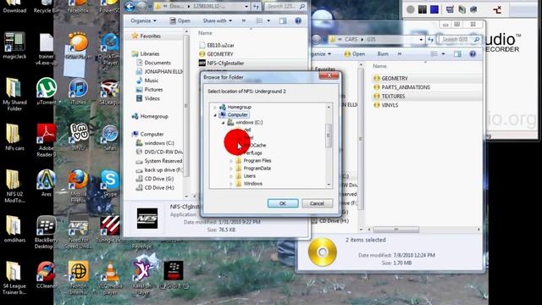Open Documents library in navigation pane
This screenshot has height=305, width=542.
point(158,63)
